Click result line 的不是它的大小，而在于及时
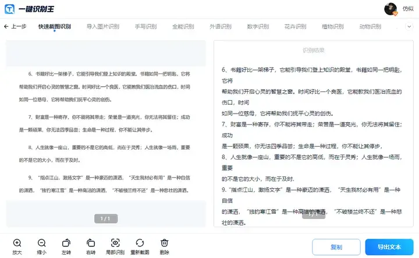The image size is (419, 258). 258,179
